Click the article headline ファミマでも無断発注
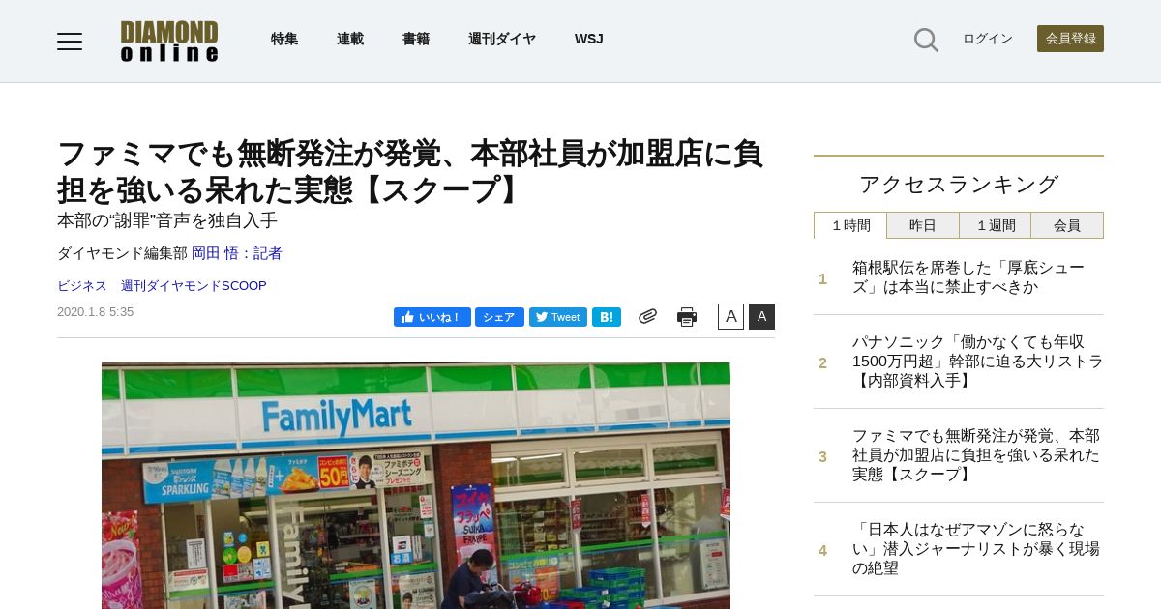 [x=410, y=171]
